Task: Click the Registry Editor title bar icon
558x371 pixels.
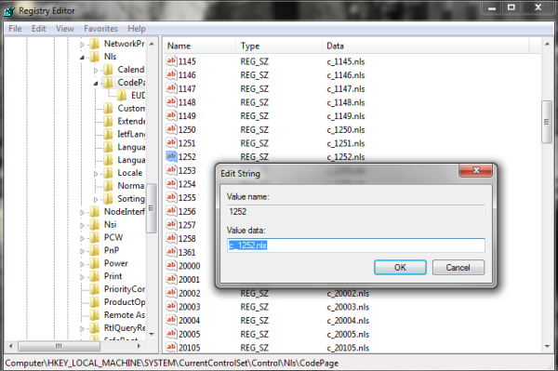Action: coord(9,11)
